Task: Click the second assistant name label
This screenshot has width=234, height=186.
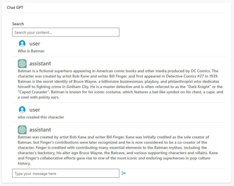Action: point(40,130)
